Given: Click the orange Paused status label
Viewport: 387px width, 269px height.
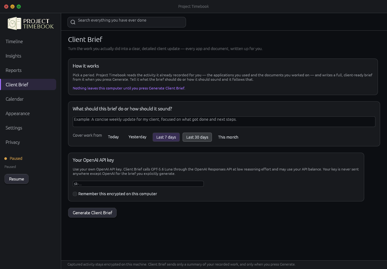Looking at the screenshot, I should [16, 159].
